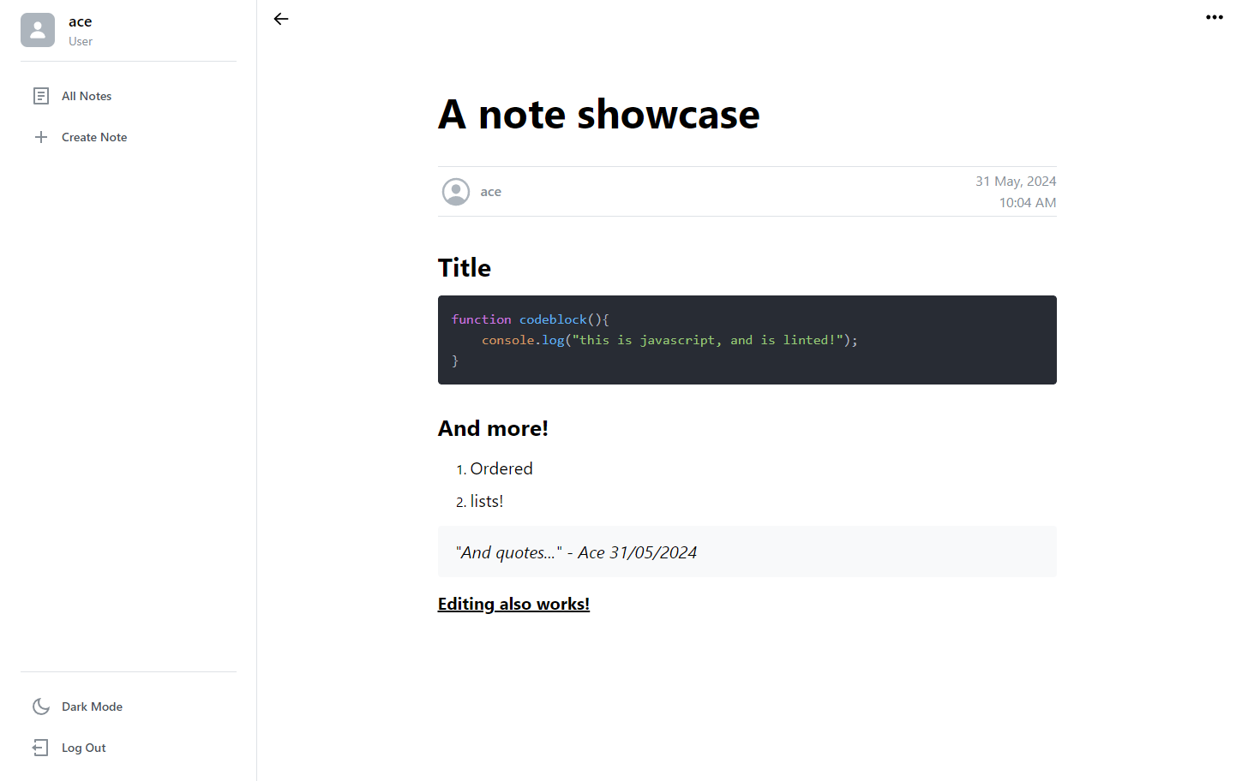Image resolution: width=1236 pixels, height=781 pixels.
Task: Click the plus icon to create a note
Action: point(40,136)
